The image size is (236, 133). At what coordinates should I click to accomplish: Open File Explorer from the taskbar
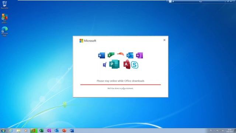[x=18, y=130]
